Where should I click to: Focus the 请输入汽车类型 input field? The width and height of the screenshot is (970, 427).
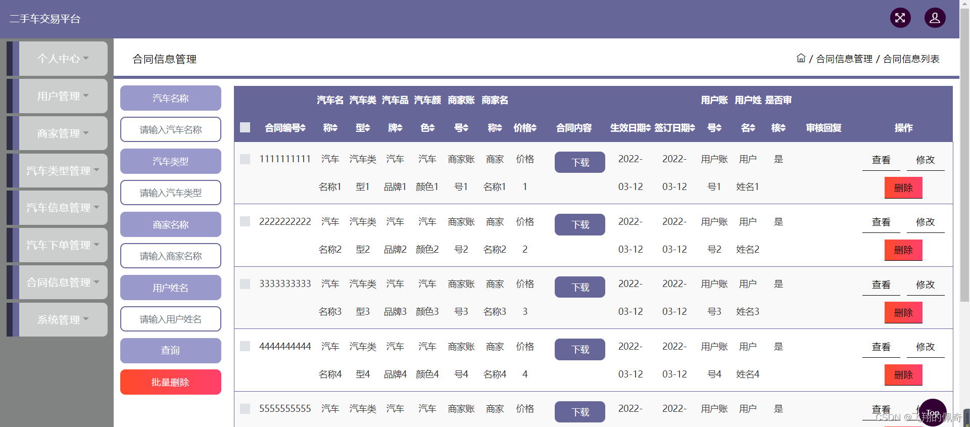coord(171,193)
